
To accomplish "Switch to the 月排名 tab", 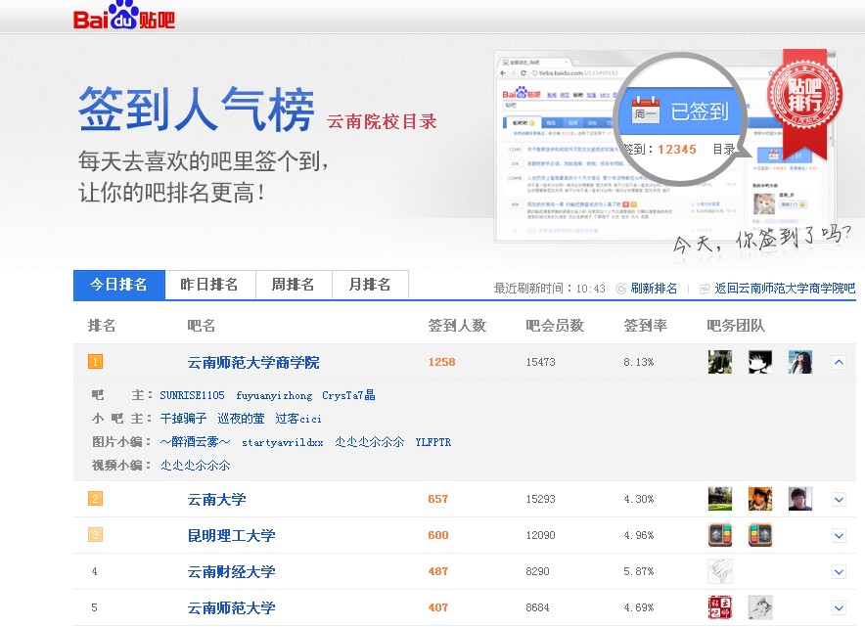I will point(370,285).
